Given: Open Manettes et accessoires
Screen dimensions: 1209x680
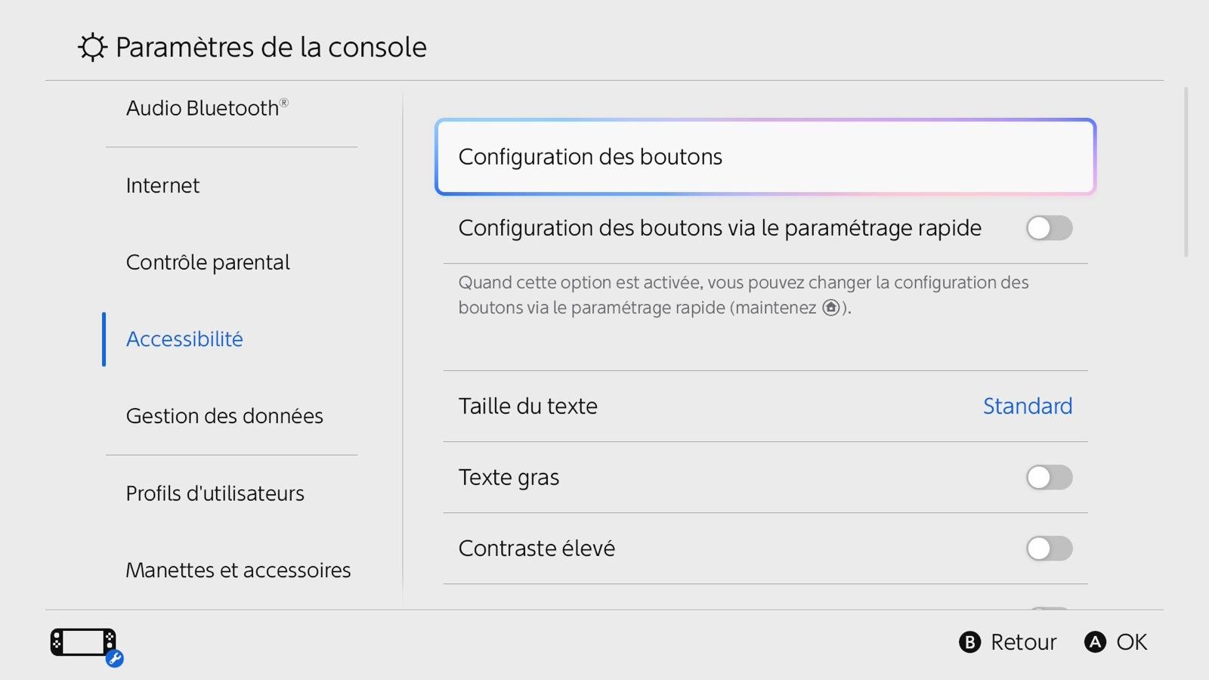Looking at the screenshot, I should click(239, 570).
